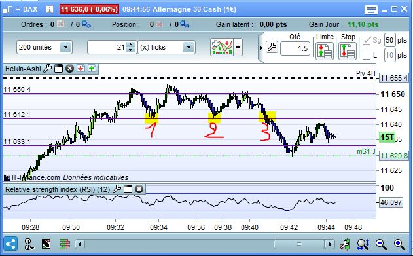
Task: Open trading panel wrench settings
Action: (x=272, y=47)
